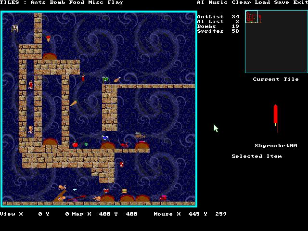Click Exit in the top bar
This screenshot has width=308, height=231.
(x=300, y=2)
